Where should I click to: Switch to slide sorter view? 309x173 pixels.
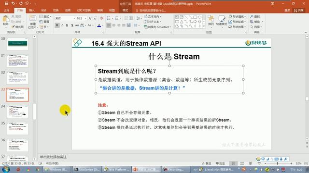pyautogui.click(x=242, y=163)
